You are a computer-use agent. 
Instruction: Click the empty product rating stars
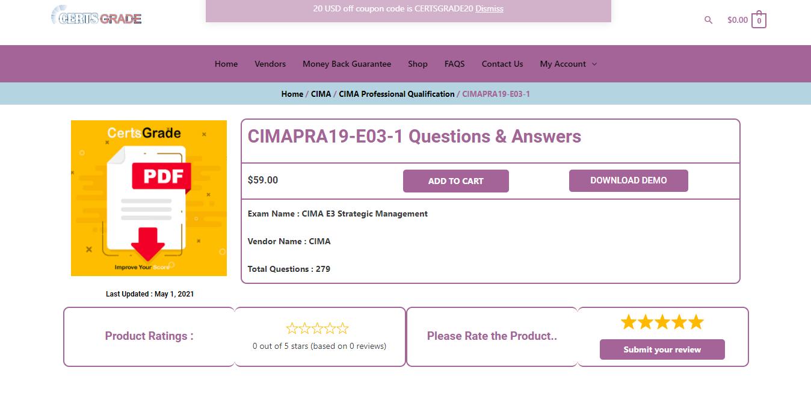317,328
